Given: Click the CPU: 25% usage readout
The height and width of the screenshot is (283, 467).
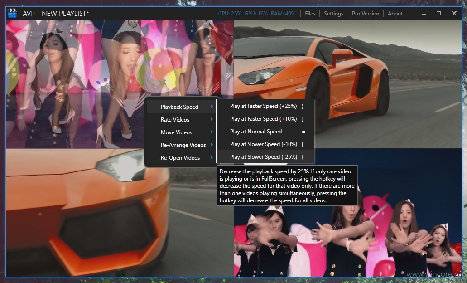Looking at the screenshot, I should 230,14.
